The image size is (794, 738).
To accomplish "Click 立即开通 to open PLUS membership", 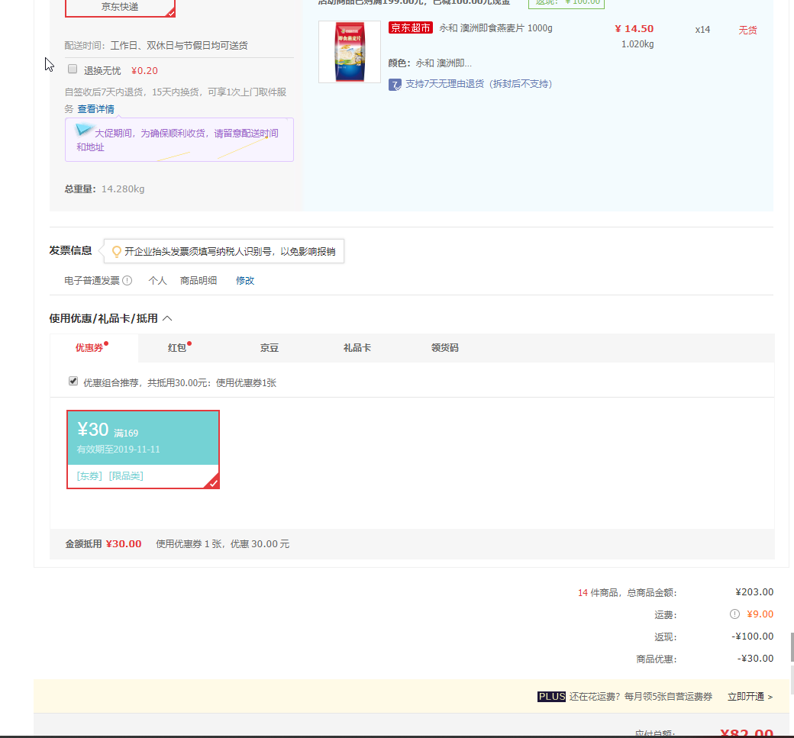I will [750, 697].
